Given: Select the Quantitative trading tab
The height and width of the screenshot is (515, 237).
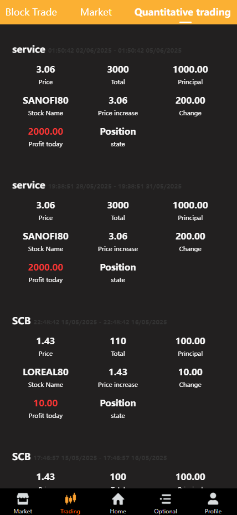Looking at the screenshot, I should pos(183,12).
